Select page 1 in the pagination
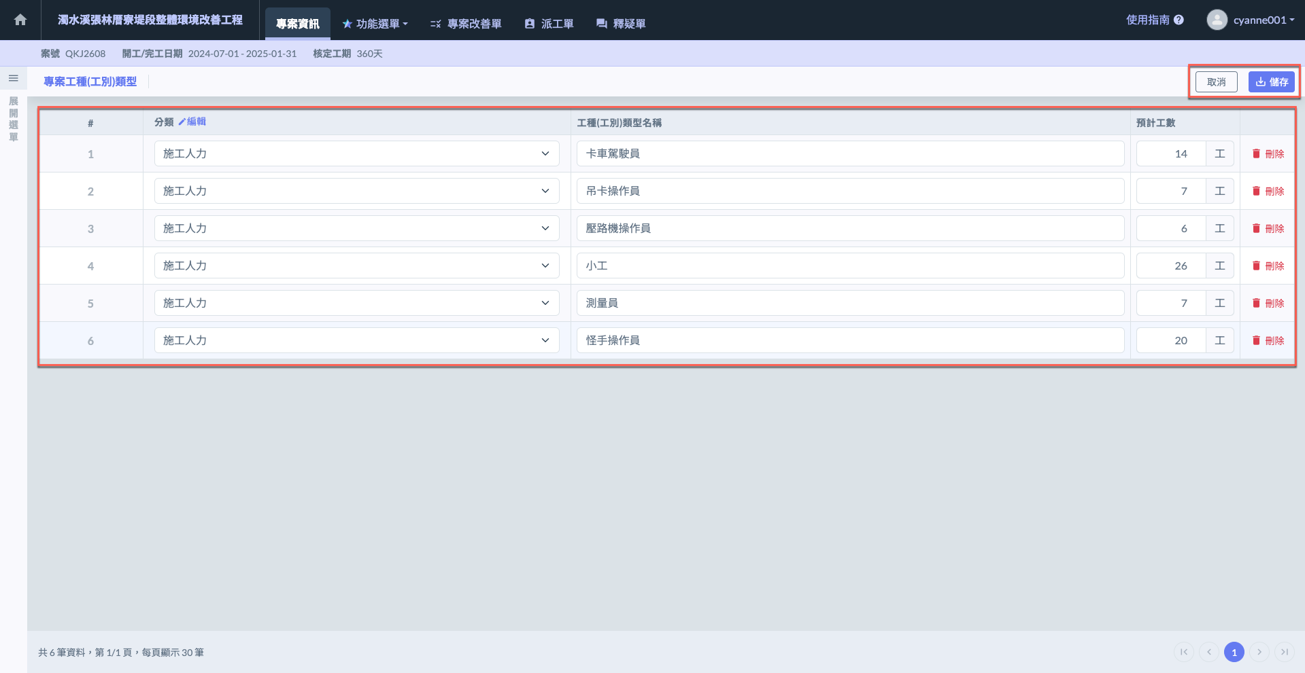 [1234, 652]
